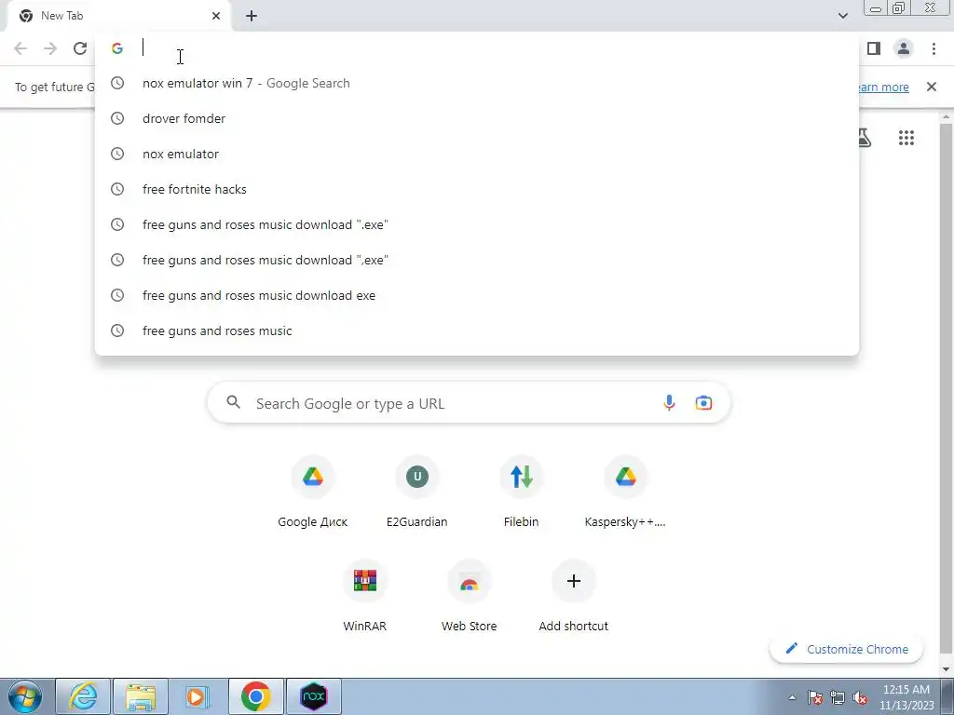The image size is (954, 715).
Task: Open the Nox emulator taskbar icon
Action: tap(314, 696)
